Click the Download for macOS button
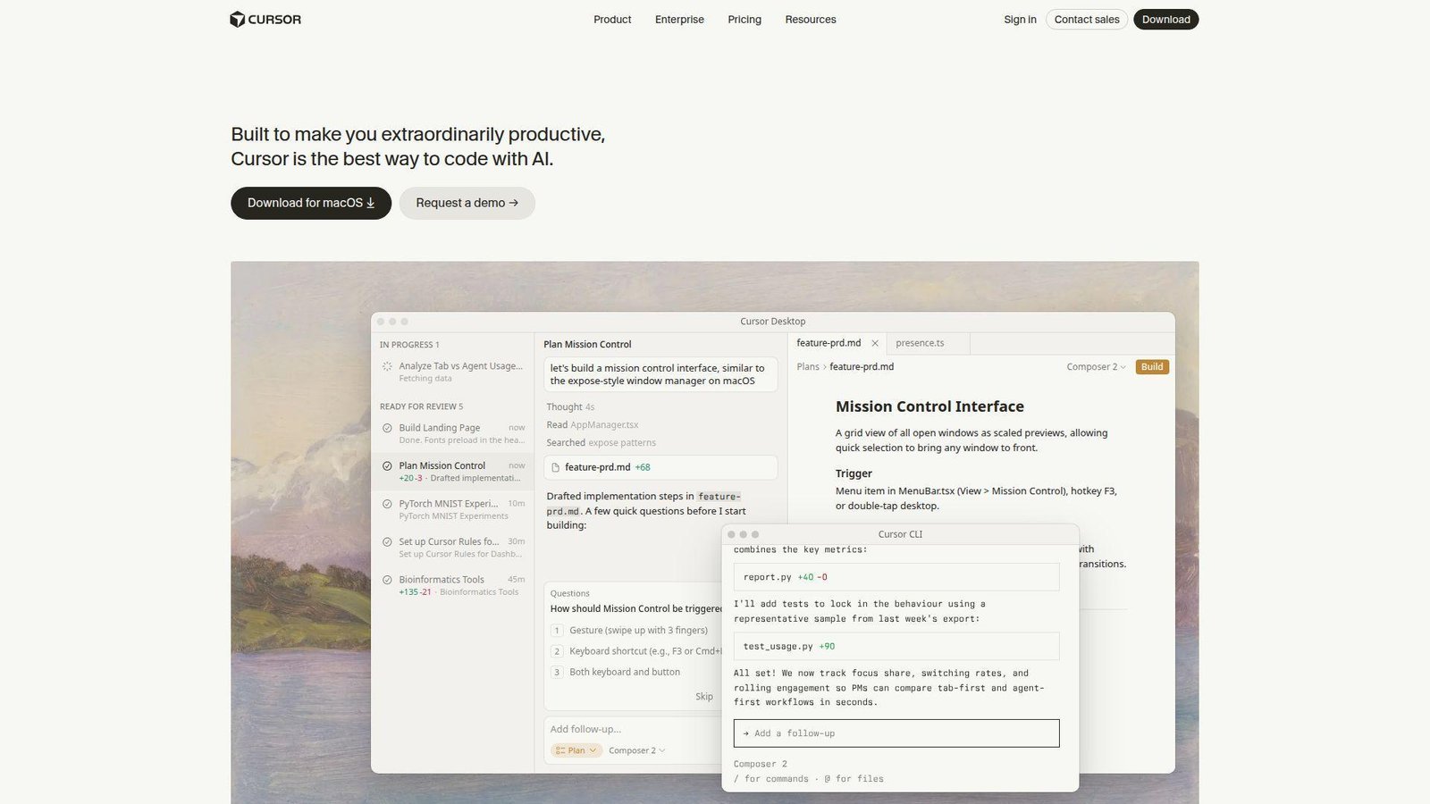The width and height of the screenshot is (1430, 804). pyautogui.click(x=311, y=203)
